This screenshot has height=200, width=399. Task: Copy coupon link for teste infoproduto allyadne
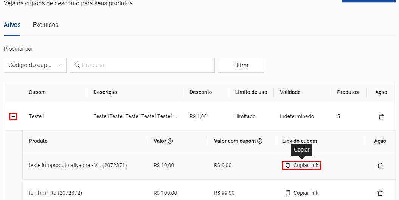(302, 166)
